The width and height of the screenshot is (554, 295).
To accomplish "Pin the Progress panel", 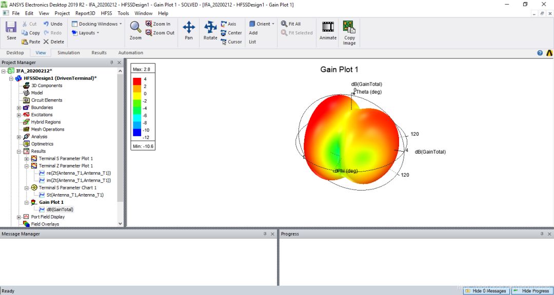I will (x=542, y=234).
